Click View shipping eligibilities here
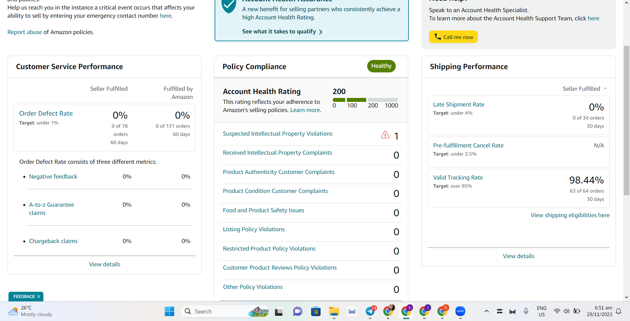 pyautogui.click(x=570, y=215)
